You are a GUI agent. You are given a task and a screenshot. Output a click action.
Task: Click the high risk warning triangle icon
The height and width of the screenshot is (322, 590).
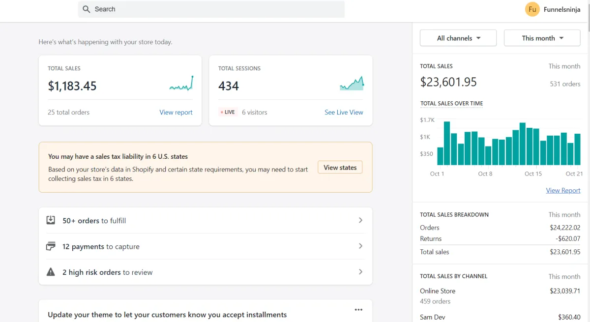[x=51, y=272]
